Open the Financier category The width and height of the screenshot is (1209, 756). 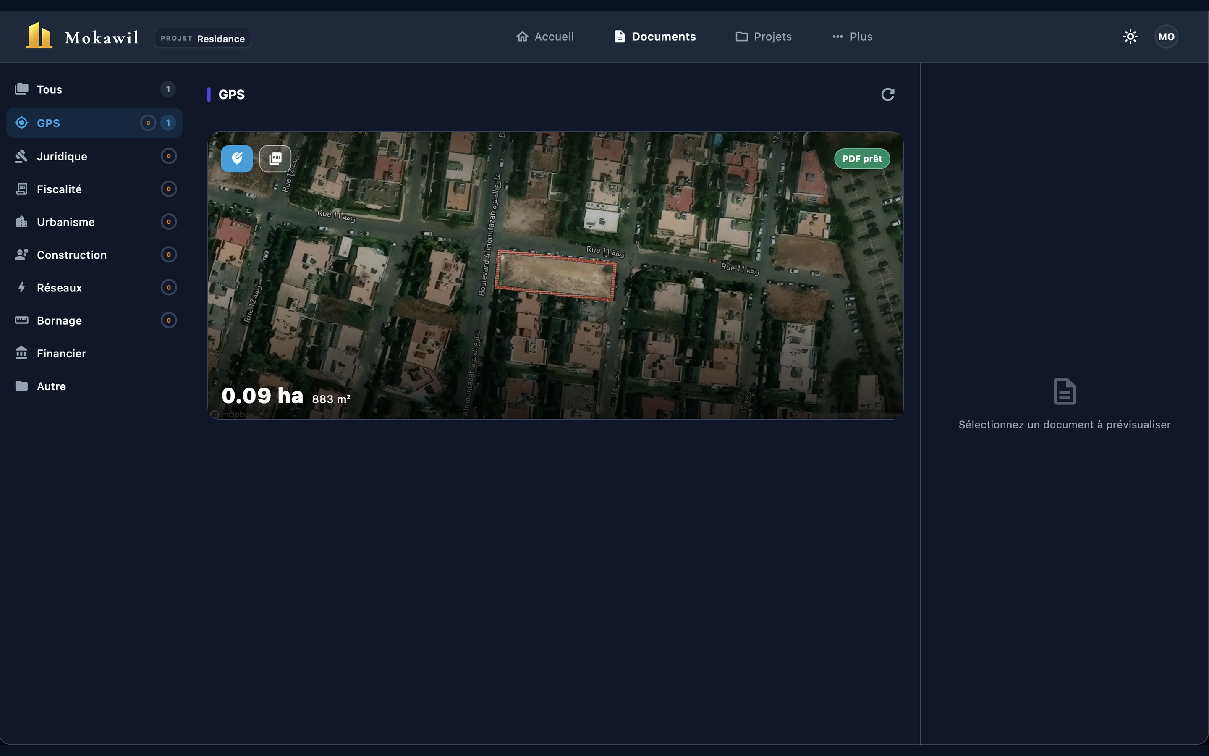94,354
